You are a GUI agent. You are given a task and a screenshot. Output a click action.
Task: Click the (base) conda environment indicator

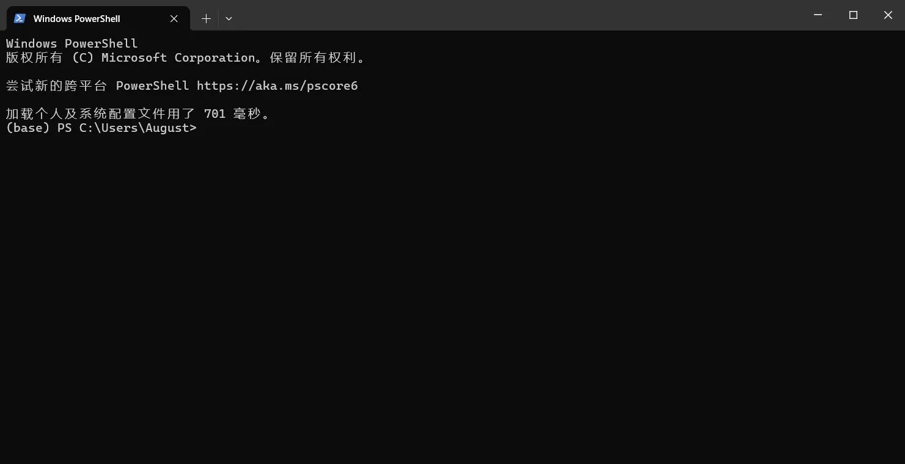27,128
